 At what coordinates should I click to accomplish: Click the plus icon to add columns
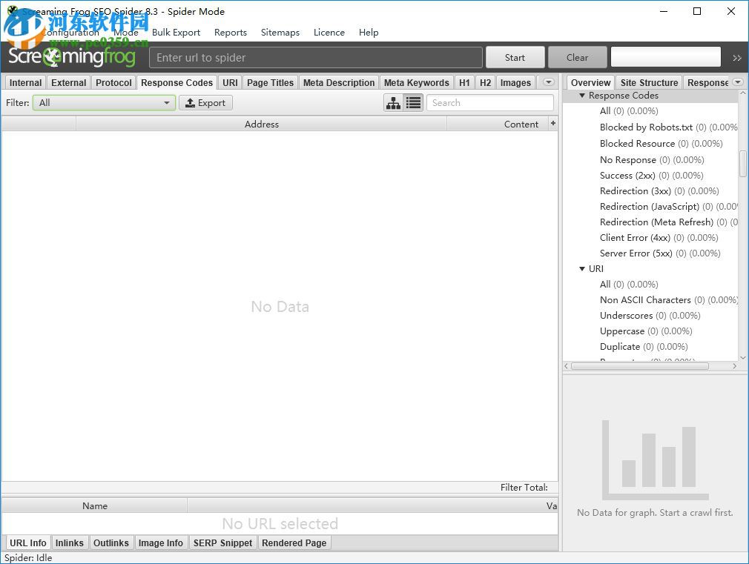(552, 123)
